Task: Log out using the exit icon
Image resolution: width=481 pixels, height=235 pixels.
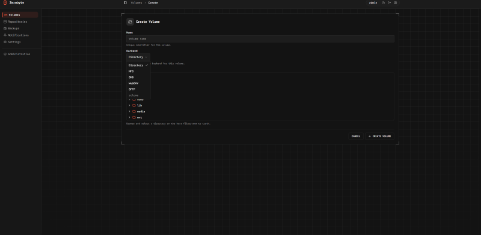Action: pyautogui.click(x=389, y=3)
